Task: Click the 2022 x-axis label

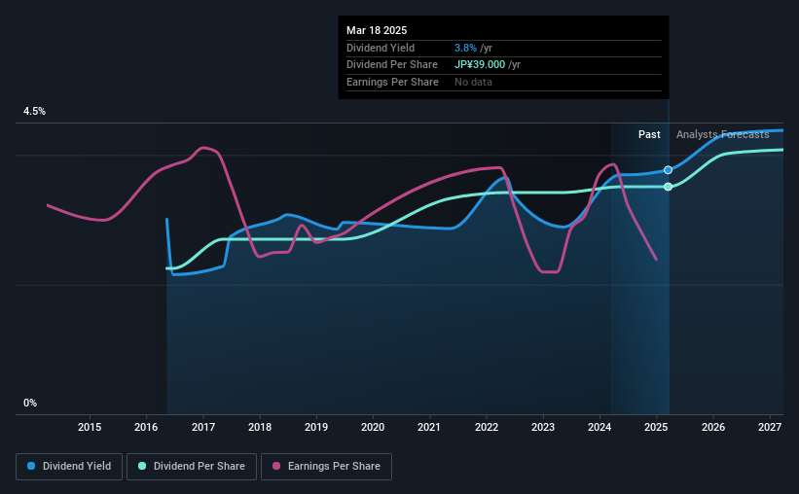Action: [x=487, y=427]
